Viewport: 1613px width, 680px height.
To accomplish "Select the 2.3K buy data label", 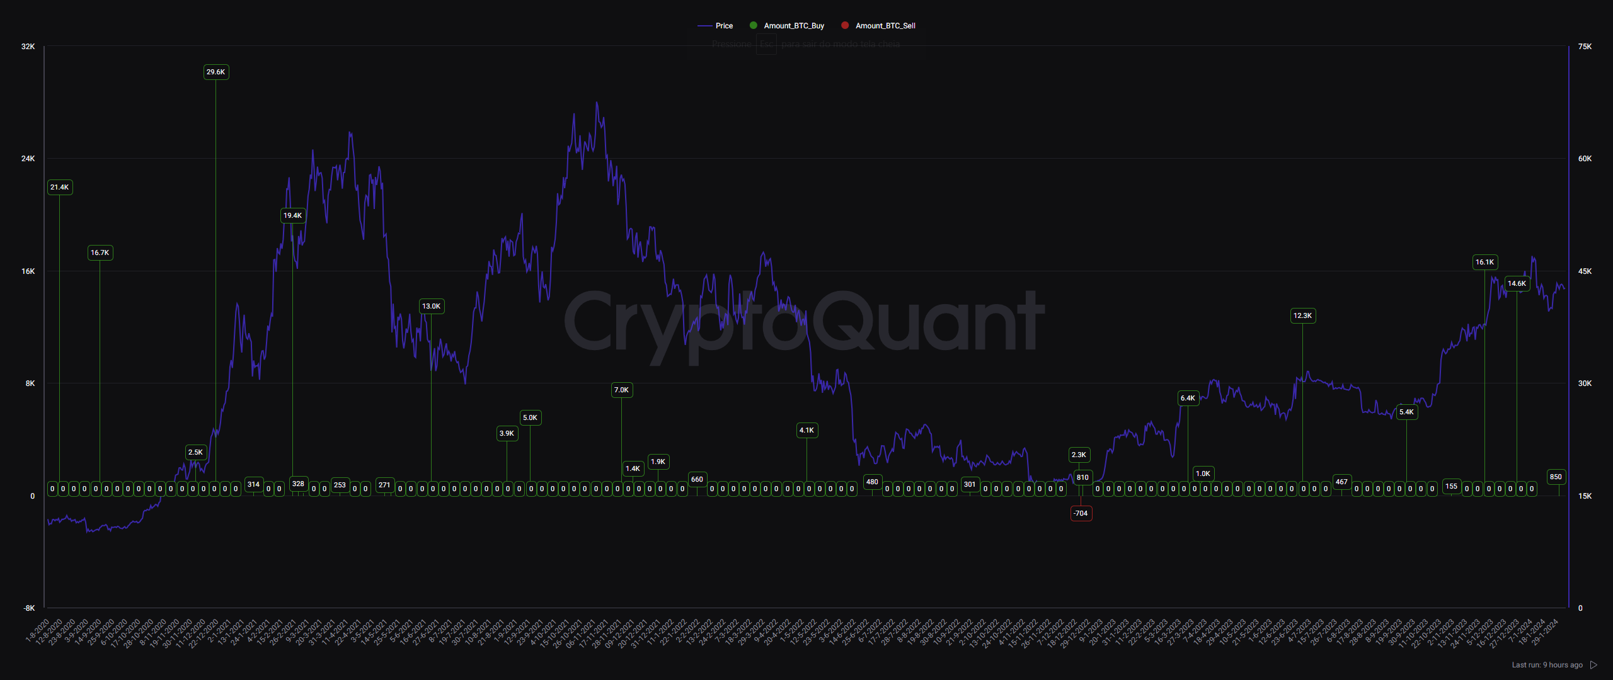I will coord(1079,455).
